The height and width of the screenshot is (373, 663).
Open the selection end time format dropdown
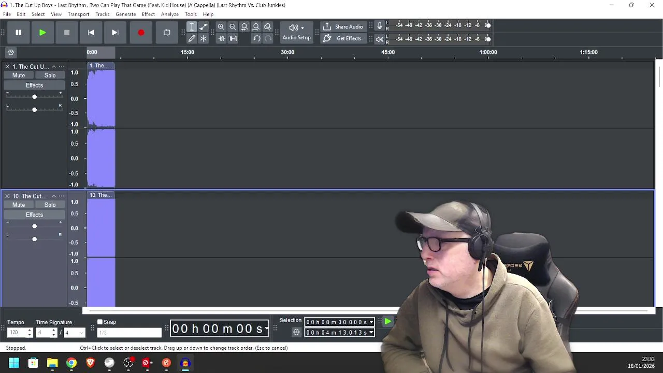371,333
